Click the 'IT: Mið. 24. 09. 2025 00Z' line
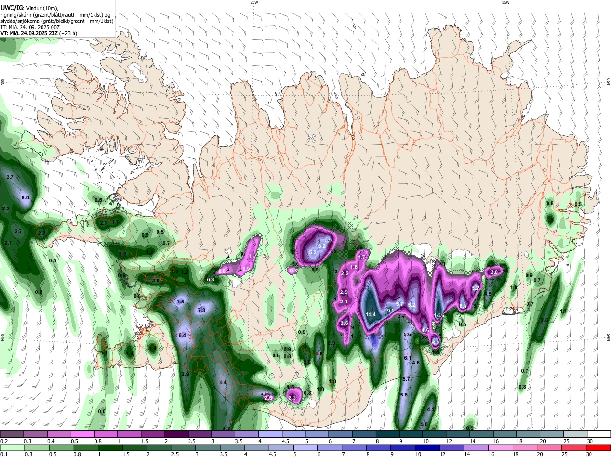 click(30, 27)
